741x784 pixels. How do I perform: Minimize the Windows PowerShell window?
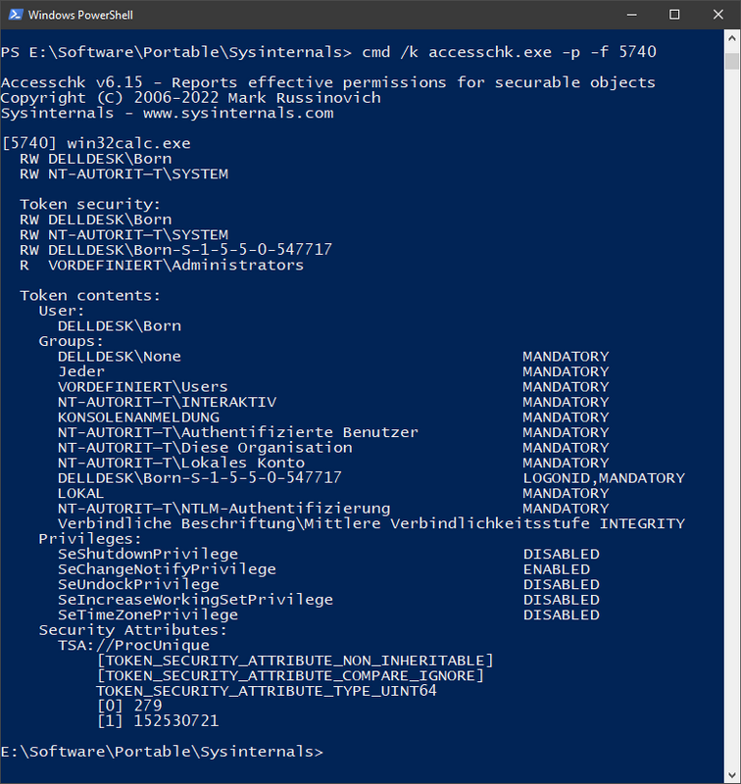pos(630,15)
